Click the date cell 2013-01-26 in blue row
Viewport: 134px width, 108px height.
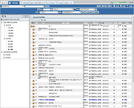106,100
